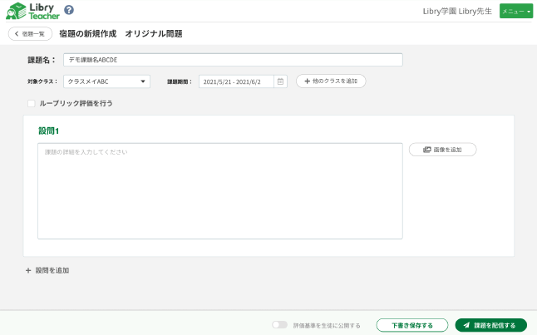Open the 課題期間 date range field
This screenshot has width=537, height=335.
pos(237,81)
